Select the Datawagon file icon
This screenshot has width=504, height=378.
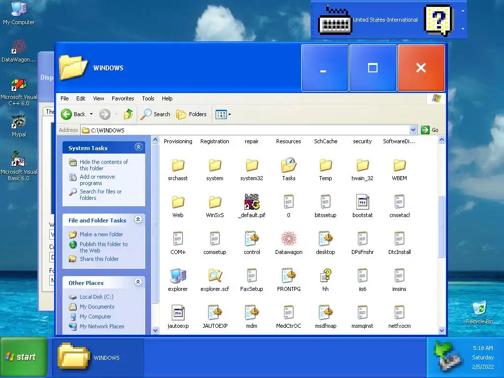288,239
